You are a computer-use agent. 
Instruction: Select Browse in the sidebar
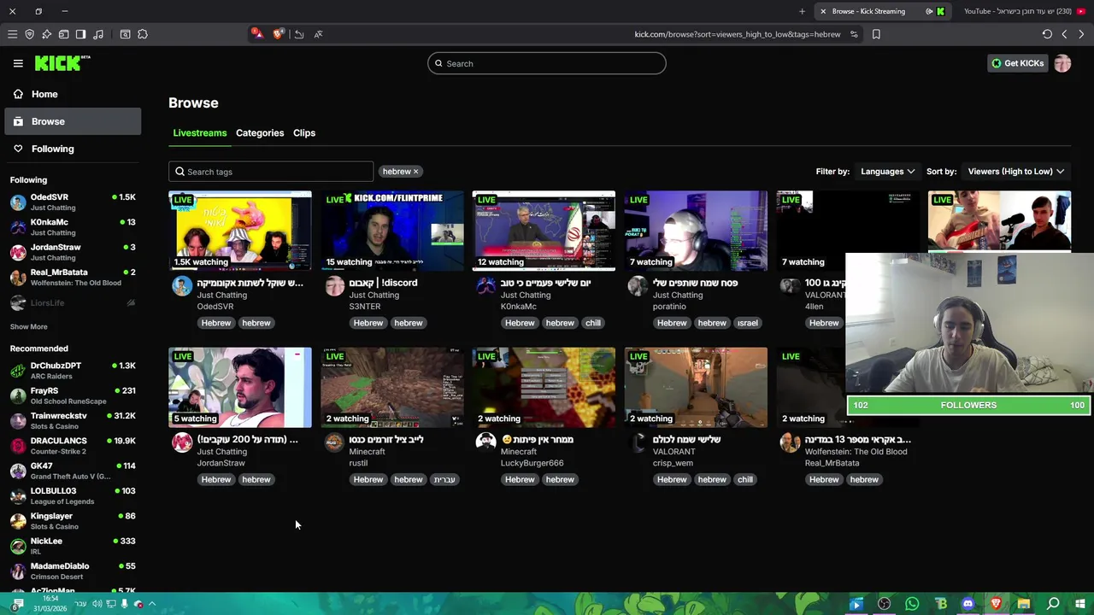[x=73, y=121]
